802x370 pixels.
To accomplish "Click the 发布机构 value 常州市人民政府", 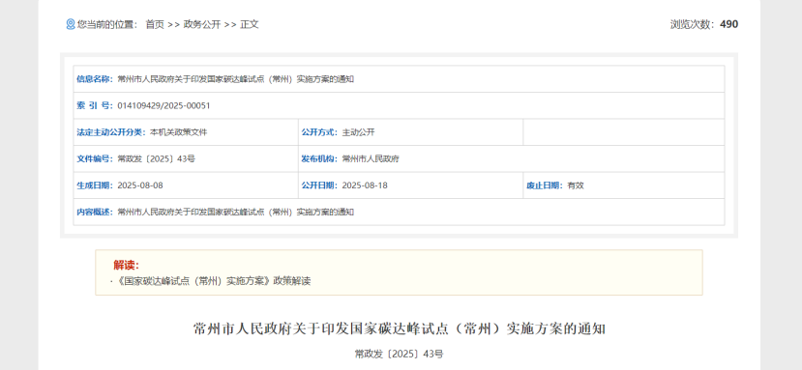I will point(371,159).
